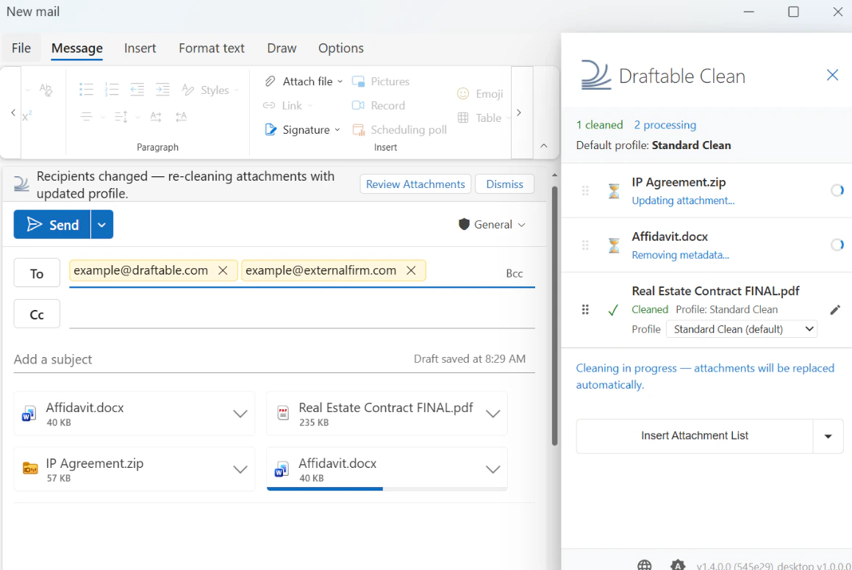The image size is (852, 570).
Task: Click the globe icon in panel footer
Action: [645, 565]
